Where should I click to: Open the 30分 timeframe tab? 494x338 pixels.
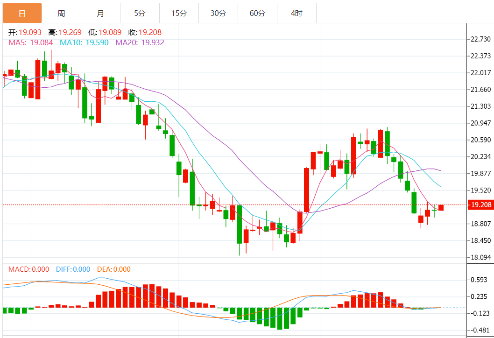(x=219, y=13)
